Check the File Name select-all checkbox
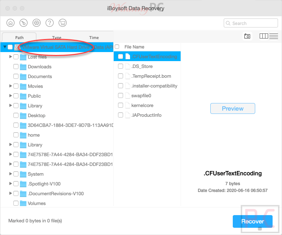The image size is (282, 235). click(x=117, y=47)
